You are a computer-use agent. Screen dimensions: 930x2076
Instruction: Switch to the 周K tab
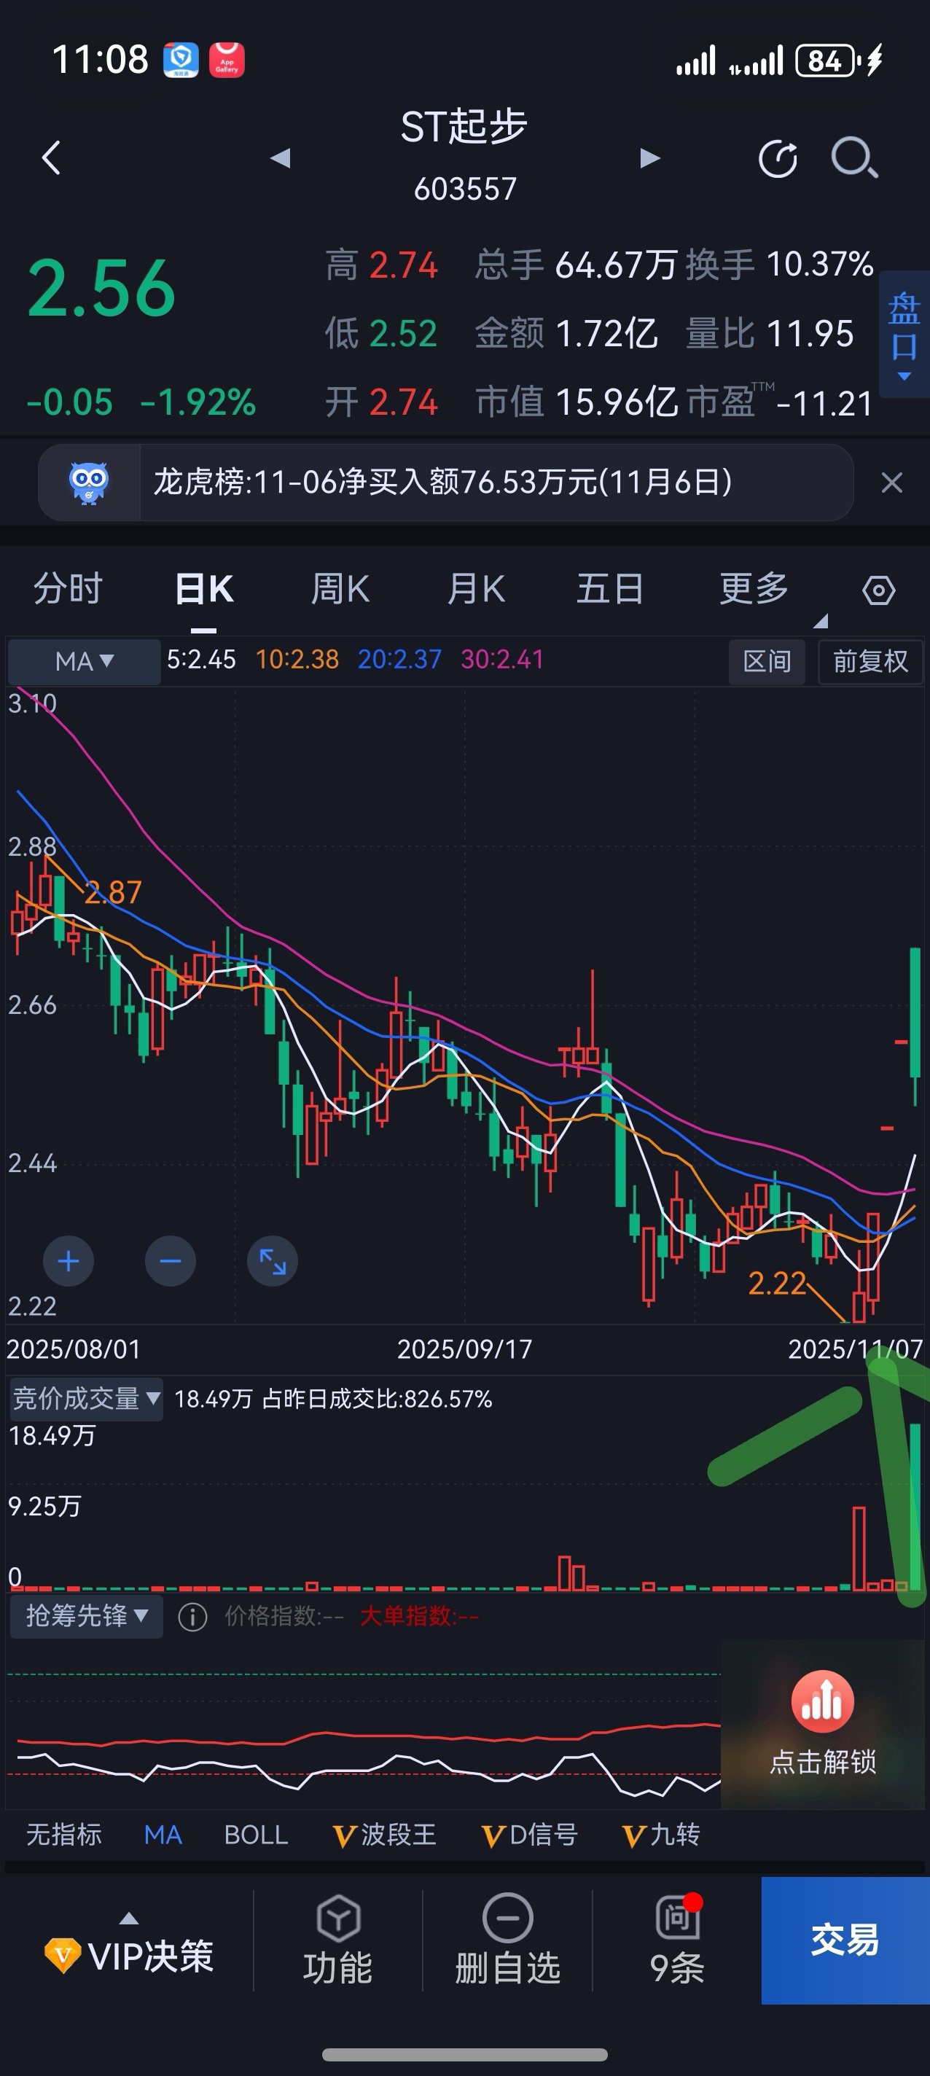(x=340, y=589)
